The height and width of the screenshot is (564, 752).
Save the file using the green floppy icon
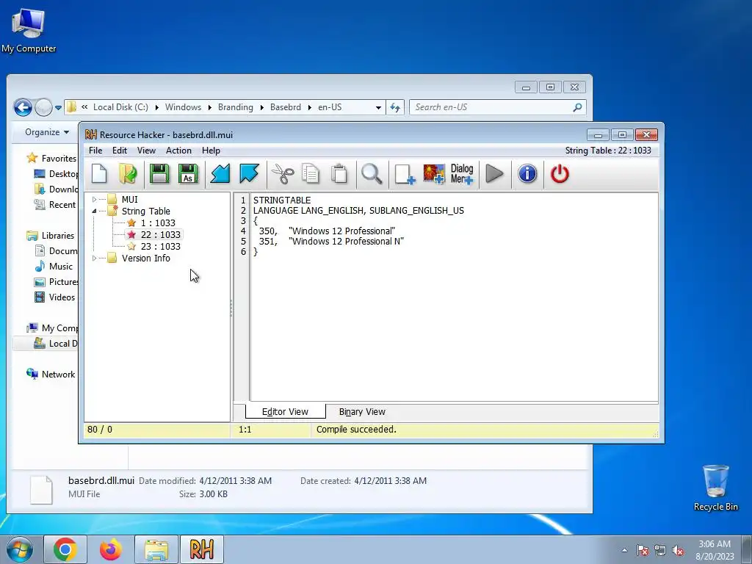click(159, 173)
